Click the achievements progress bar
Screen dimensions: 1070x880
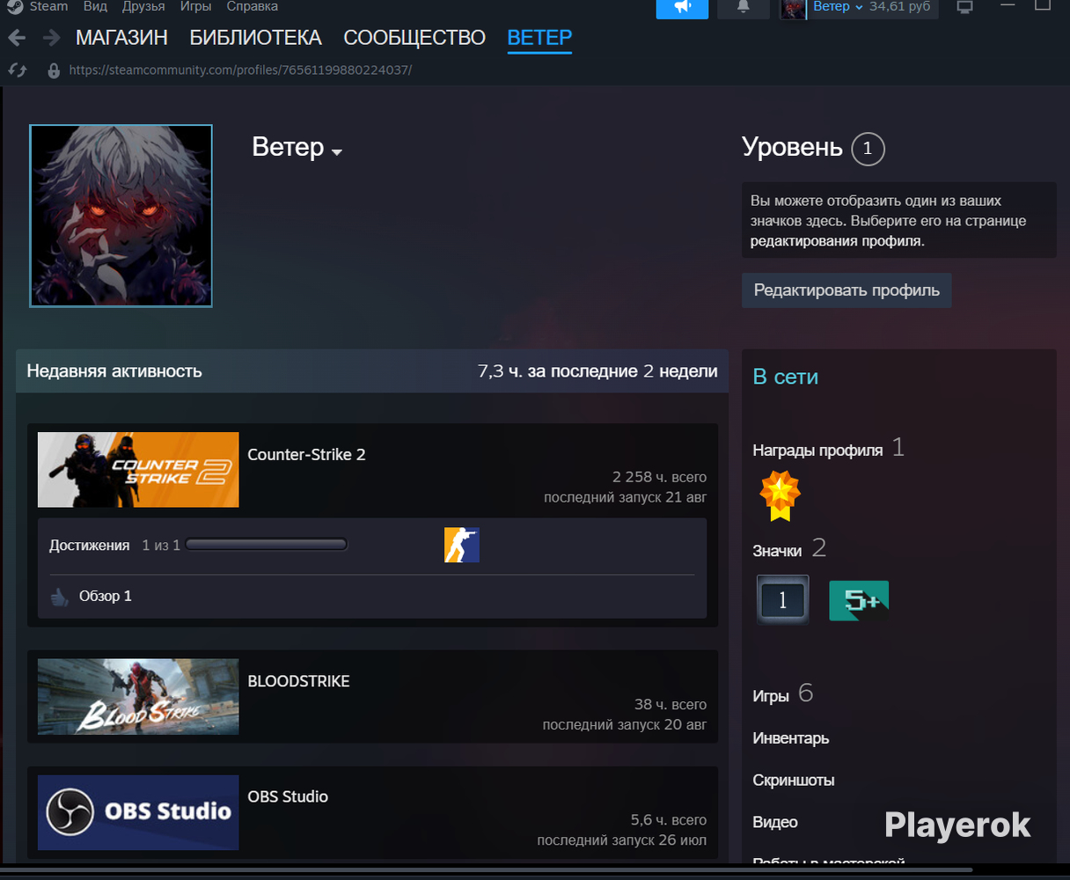(x=267, y=546)
